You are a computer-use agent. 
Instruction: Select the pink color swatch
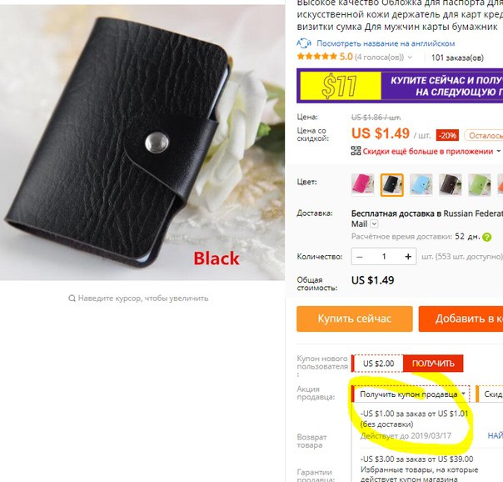[363, 184]
